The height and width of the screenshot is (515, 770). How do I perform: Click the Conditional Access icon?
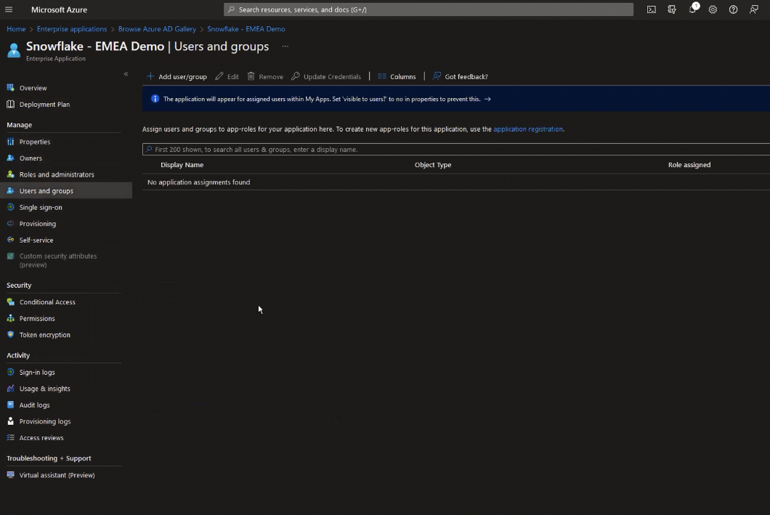click(x=10, y=302)
